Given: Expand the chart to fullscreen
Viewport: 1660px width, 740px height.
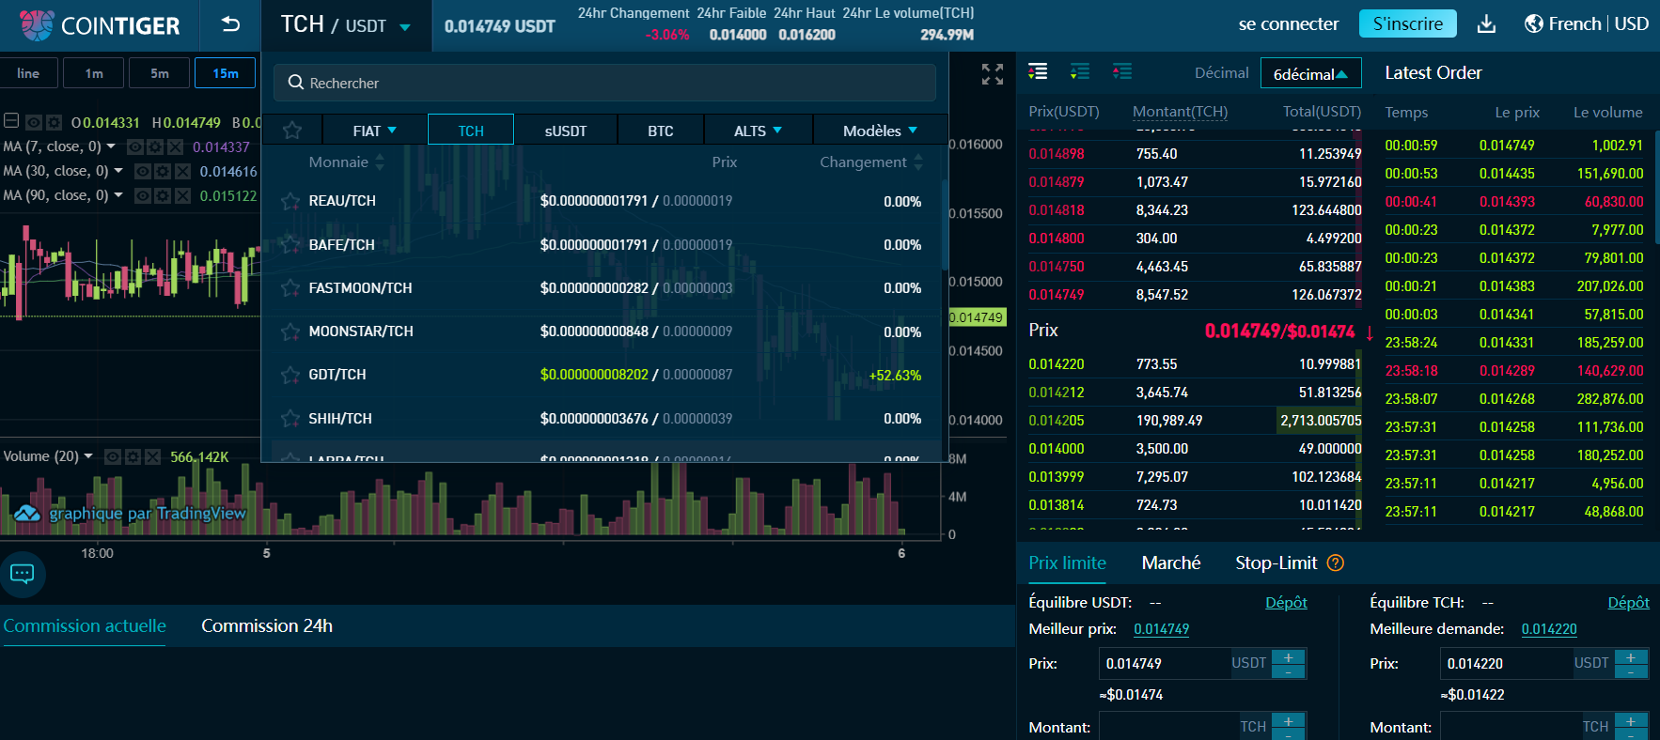Looking at the screenshot, I should (x=993, y=74).
